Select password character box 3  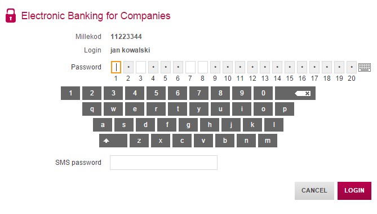(x=141, y=67)
